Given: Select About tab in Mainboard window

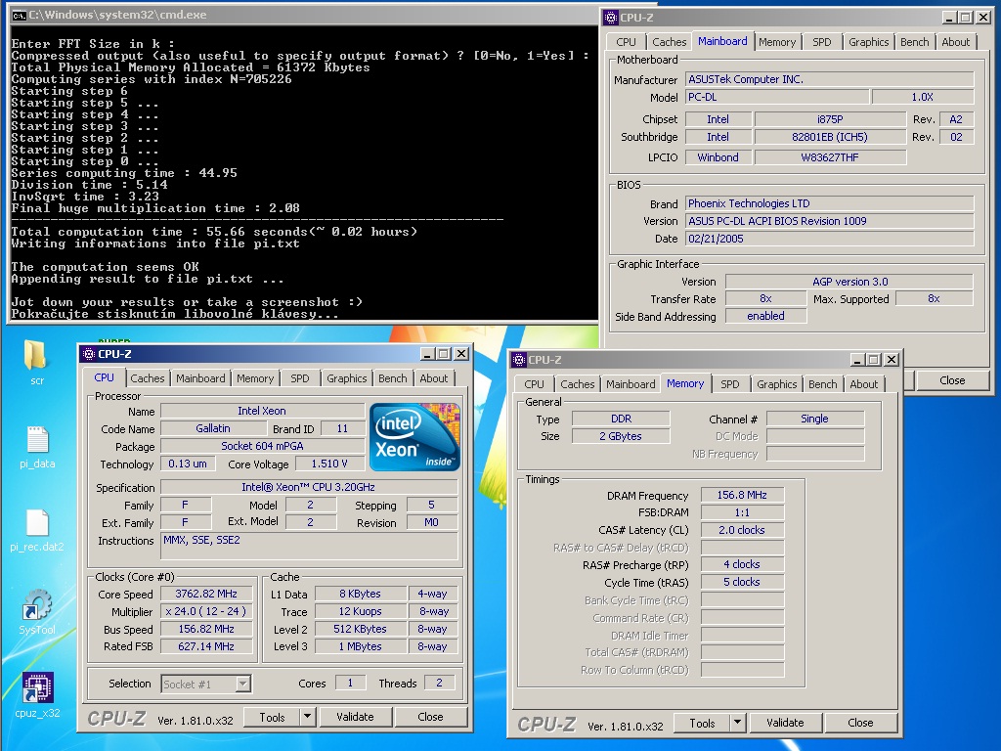Looking at the screenshot, I should [x=956, y=42].
